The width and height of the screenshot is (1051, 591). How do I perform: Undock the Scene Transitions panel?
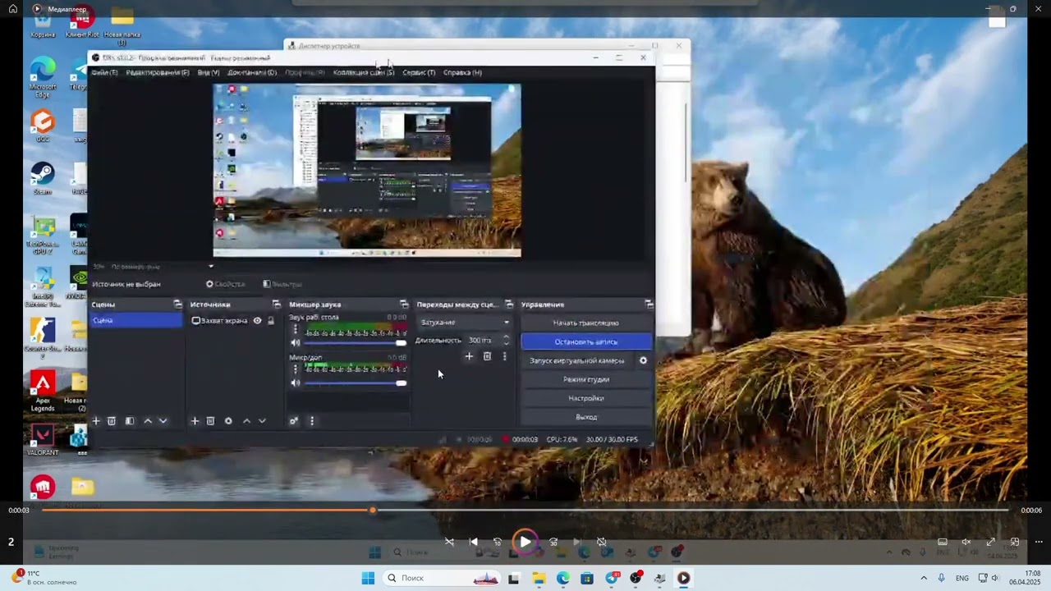508,305
